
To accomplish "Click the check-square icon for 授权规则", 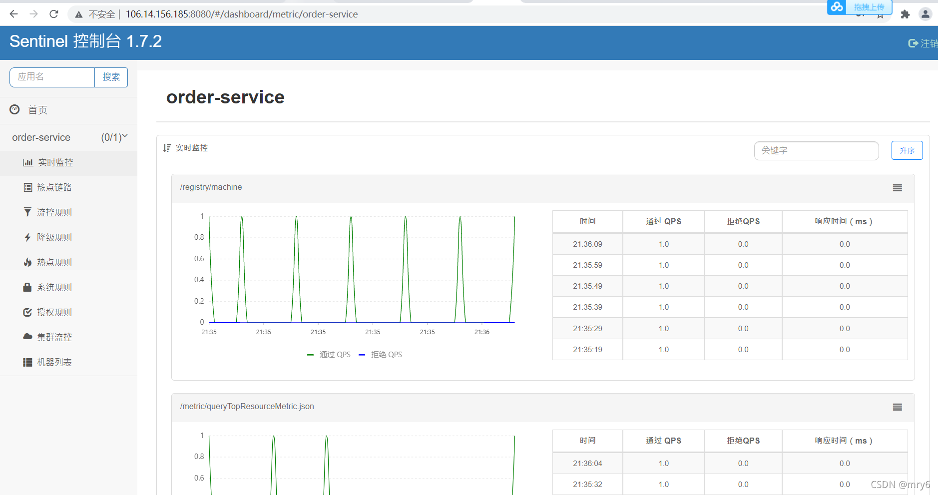I will (x=27, y=312).
